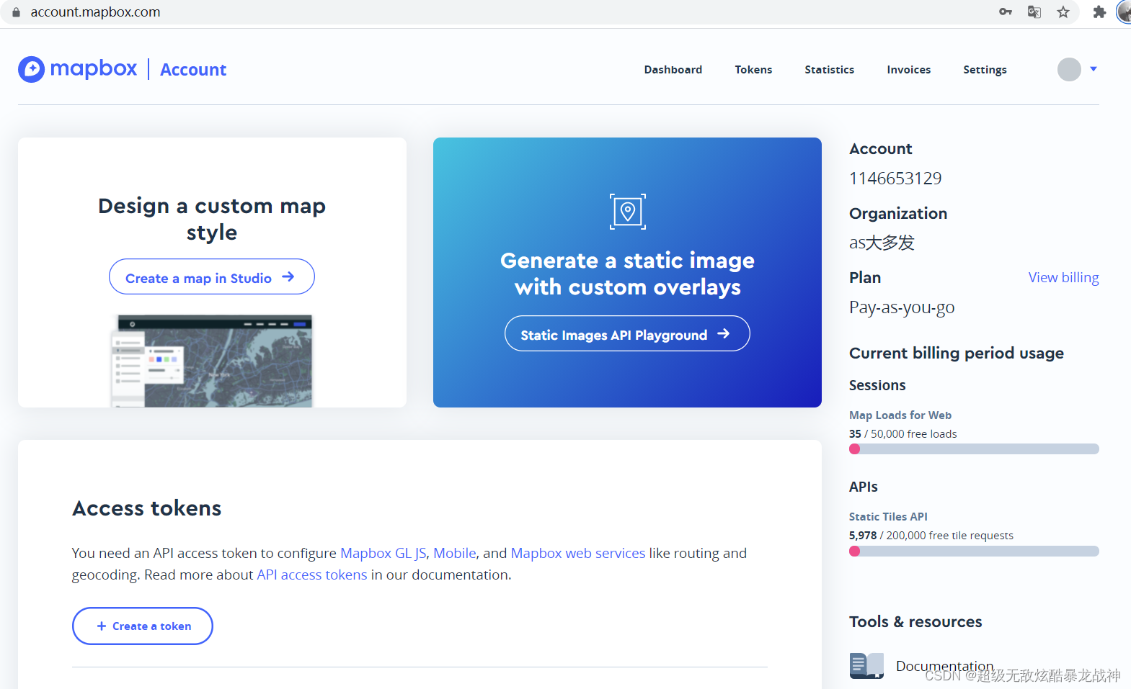This screenshot has height=689, width=1131.
Task: Navigate to Invoices
Action: [909, 70]
